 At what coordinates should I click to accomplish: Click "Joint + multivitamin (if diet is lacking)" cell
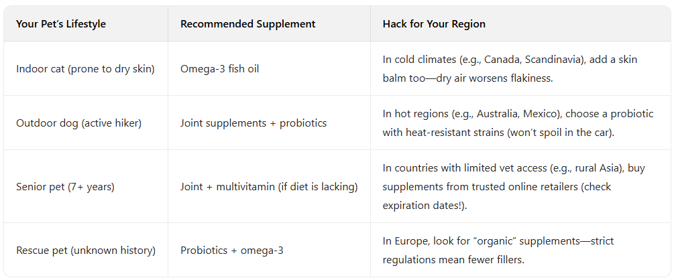[269, 187]
